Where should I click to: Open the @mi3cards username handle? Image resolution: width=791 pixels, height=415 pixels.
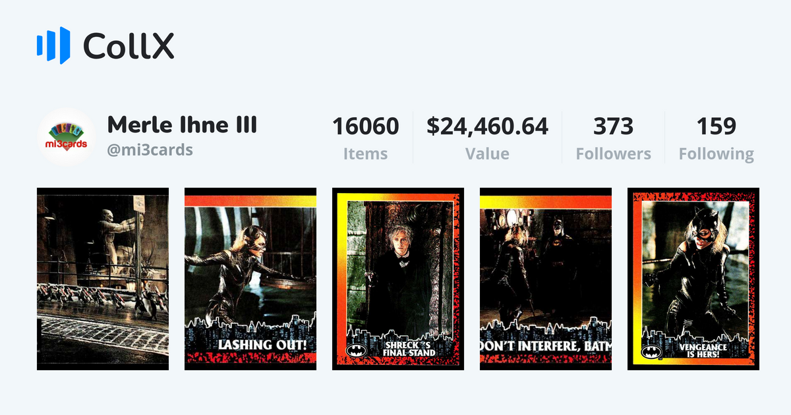pyautogui.click(x=150, y=150)
